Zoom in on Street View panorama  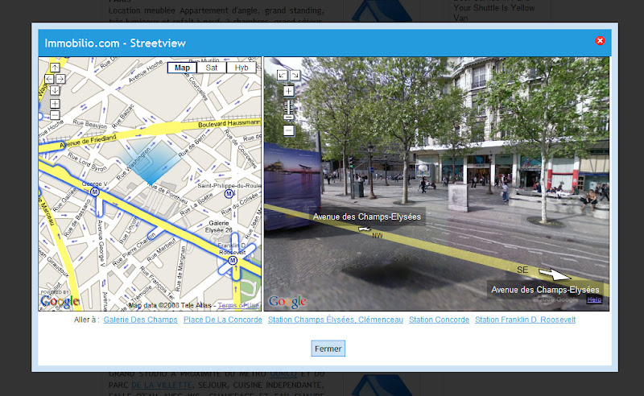[x=289, y=91]
